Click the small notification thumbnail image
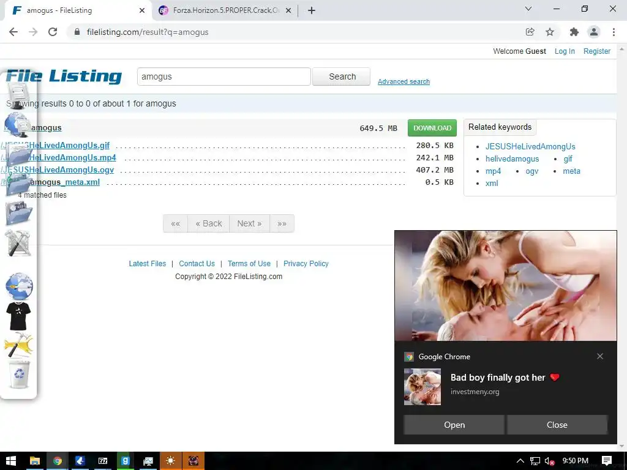Screen dimensions: 627x470 422,387
